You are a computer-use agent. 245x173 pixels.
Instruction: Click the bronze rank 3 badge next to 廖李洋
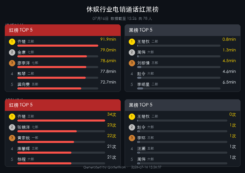pyautogui.click(x=12, y=63)
